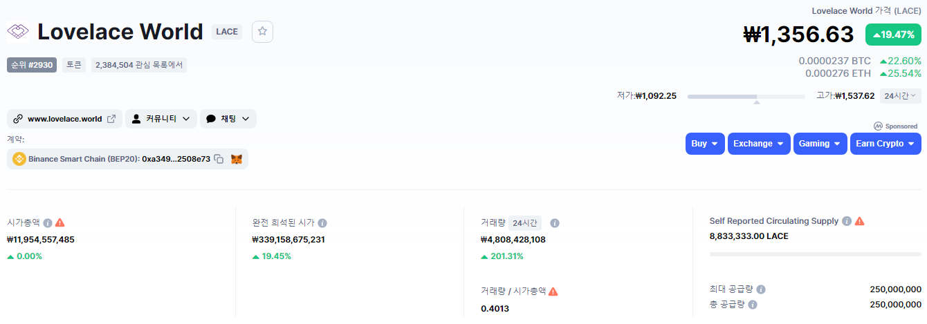
Task: Click the low-high price range slider
Action: point(746,97)
